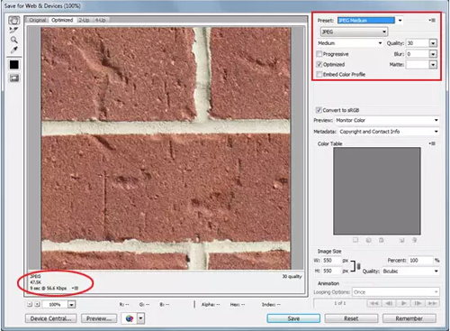Select the Slice Select tool
450x331 pixels.
13,30
